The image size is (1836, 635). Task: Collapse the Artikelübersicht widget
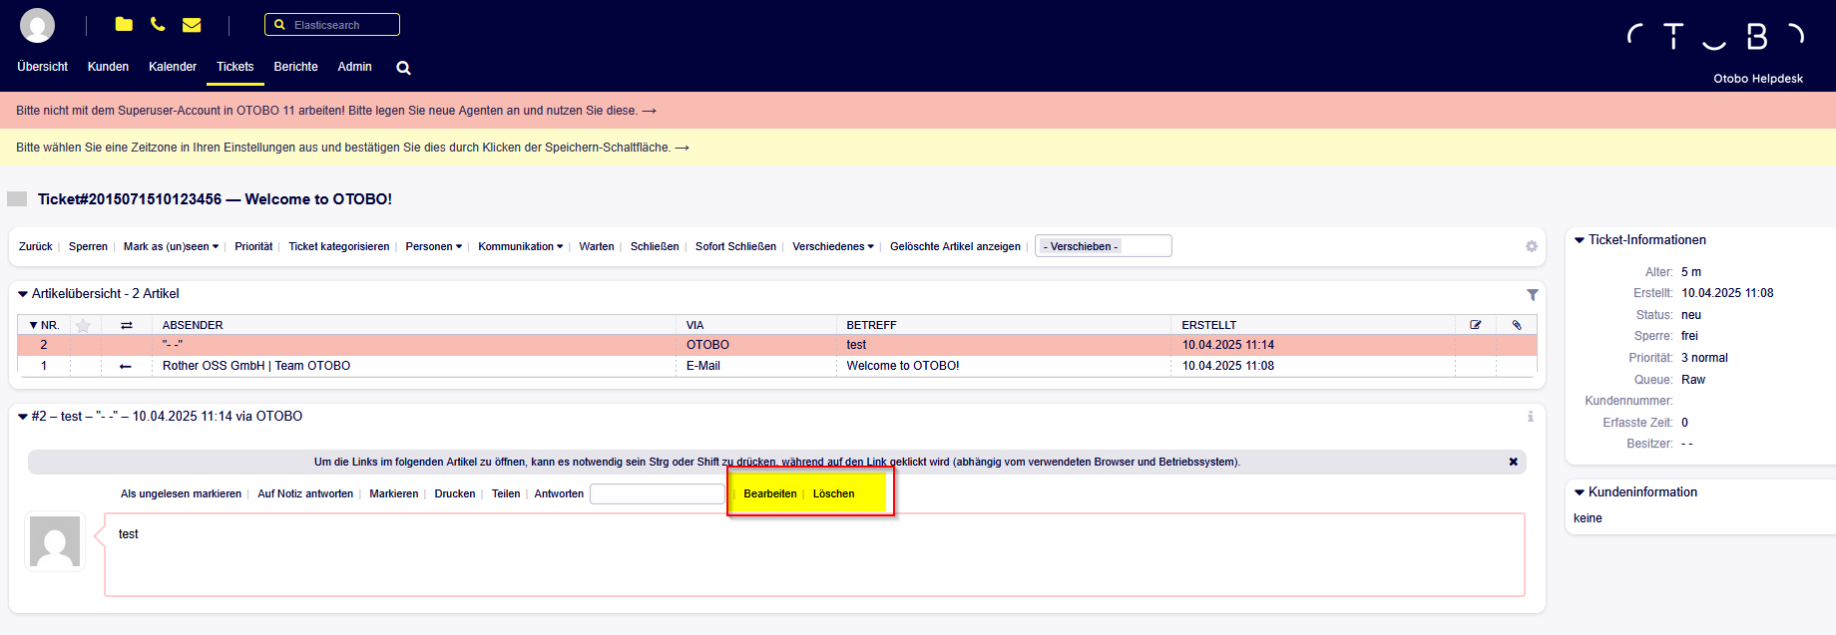point(23,294)
